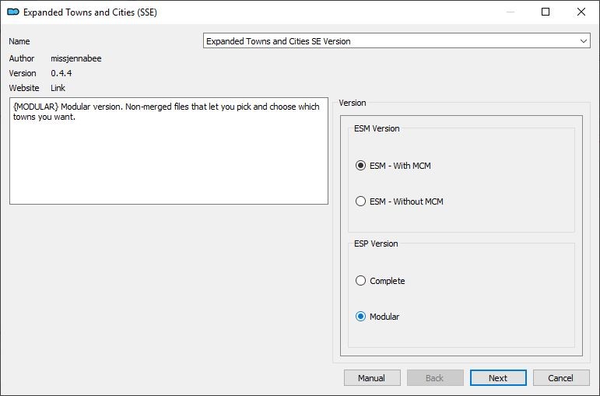Click the greyed-out Back button

tap(435, 378)
